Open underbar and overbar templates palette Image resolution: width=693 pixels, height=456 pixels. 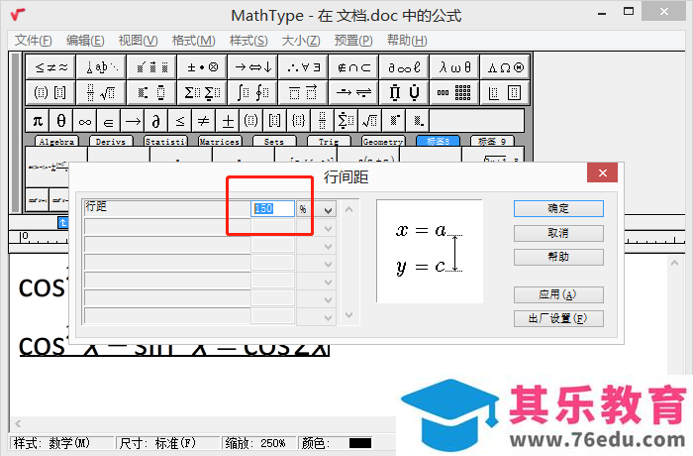pyautogui.click(x=303, y=92)
